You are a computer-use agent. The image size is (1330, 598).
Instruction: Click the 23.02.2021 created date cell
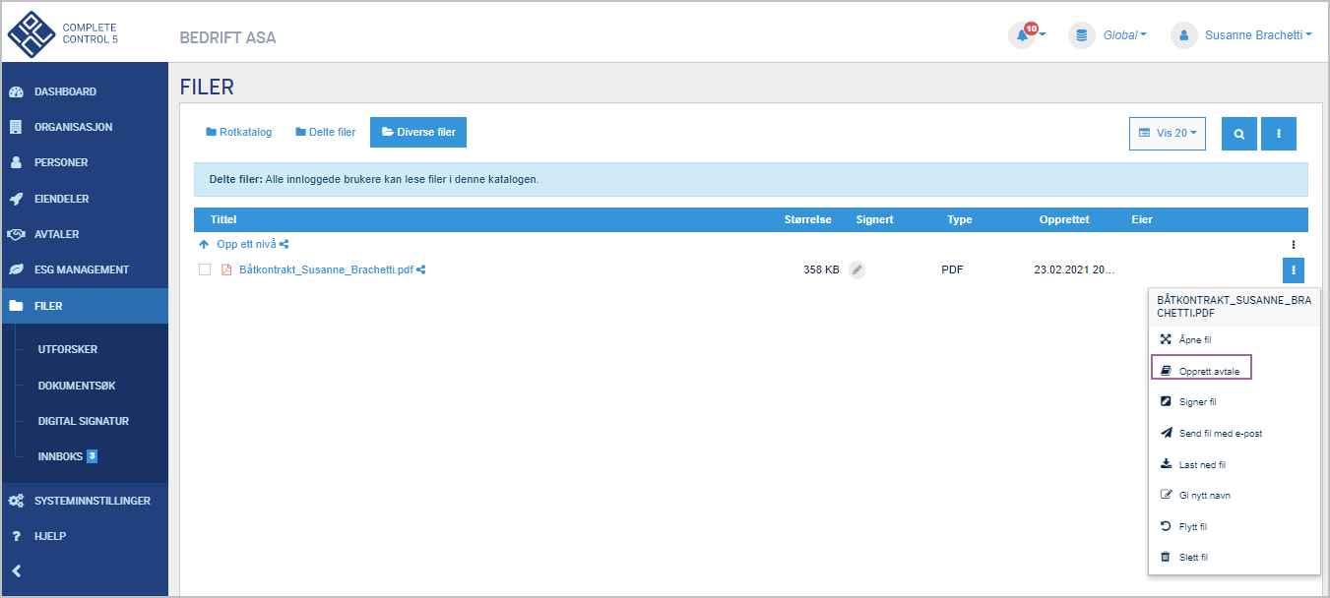click(x=1074, y=269)
